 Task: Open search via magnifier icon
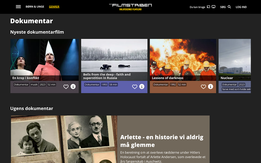pos(229,7)
